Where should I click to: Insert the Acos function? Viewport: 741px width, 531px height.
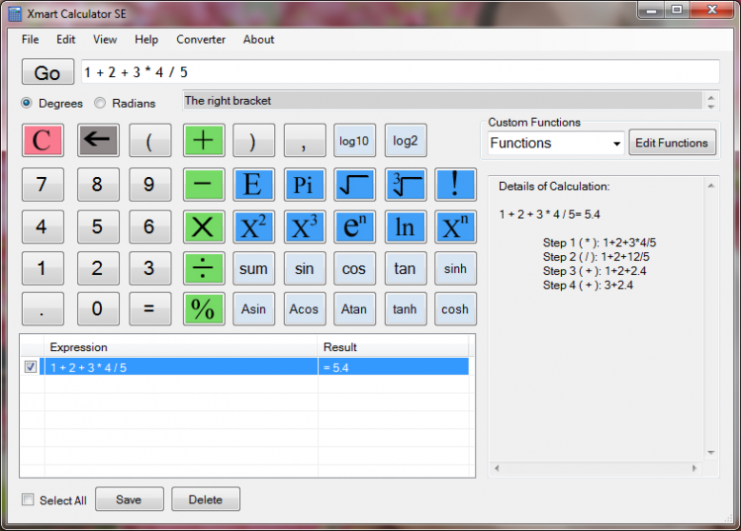tap(305, 309)
